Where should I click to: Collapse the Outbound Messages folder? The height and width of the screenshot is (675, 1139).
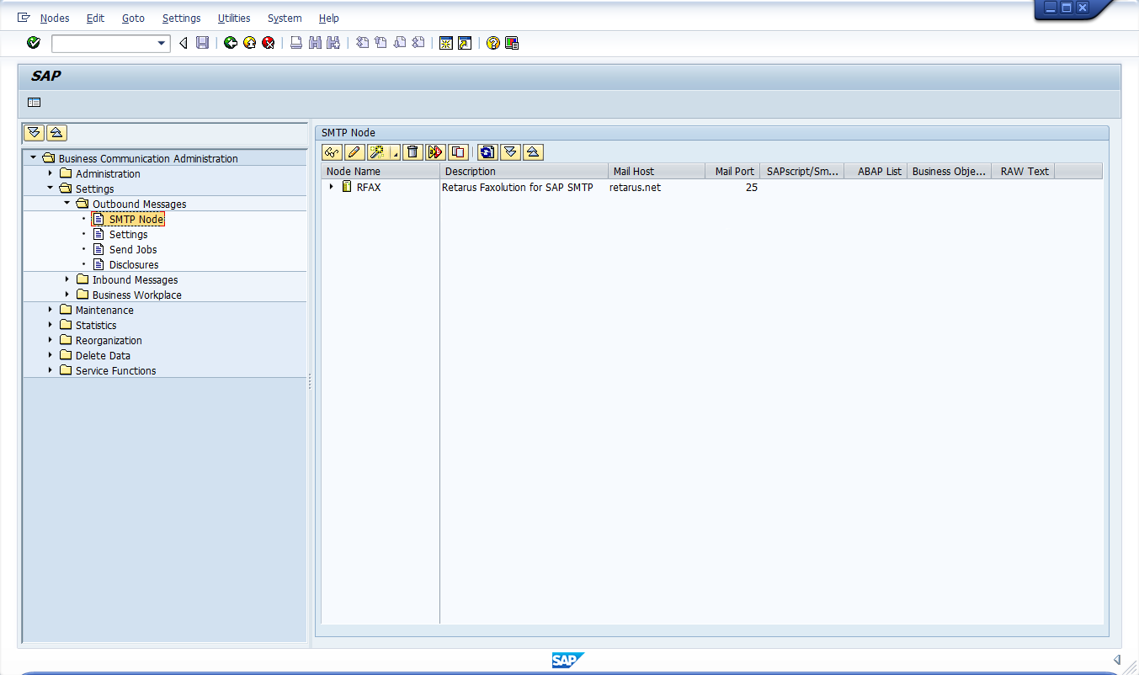tap(67, 204)
